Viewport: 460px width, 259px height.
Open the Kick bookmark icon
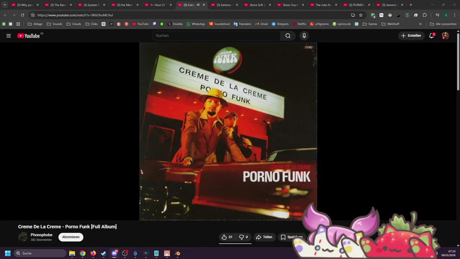click(162, 24)
